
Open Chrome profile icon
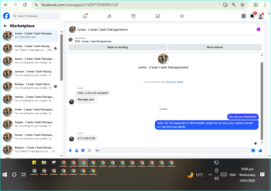point(256,5)
